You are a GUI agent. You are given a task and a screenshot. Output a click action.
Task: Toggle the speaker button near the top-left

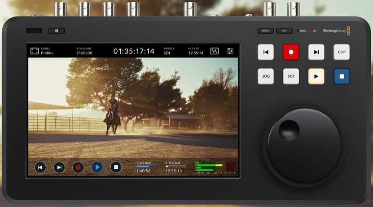click(x=57, y=31)
